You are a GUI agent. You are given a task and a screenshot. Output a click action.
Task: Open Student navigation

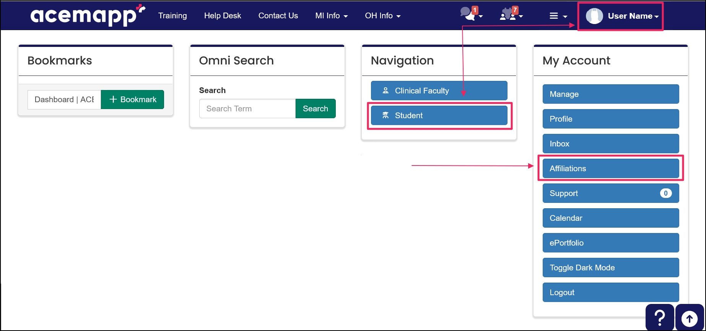tap(439, 115)
